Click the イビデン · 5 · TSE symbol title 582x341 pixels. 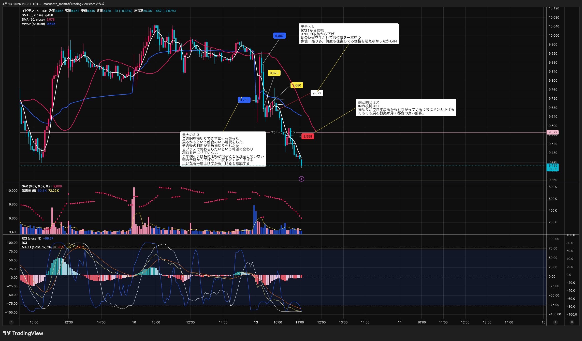pyautogui.click(x=34, y=11)
